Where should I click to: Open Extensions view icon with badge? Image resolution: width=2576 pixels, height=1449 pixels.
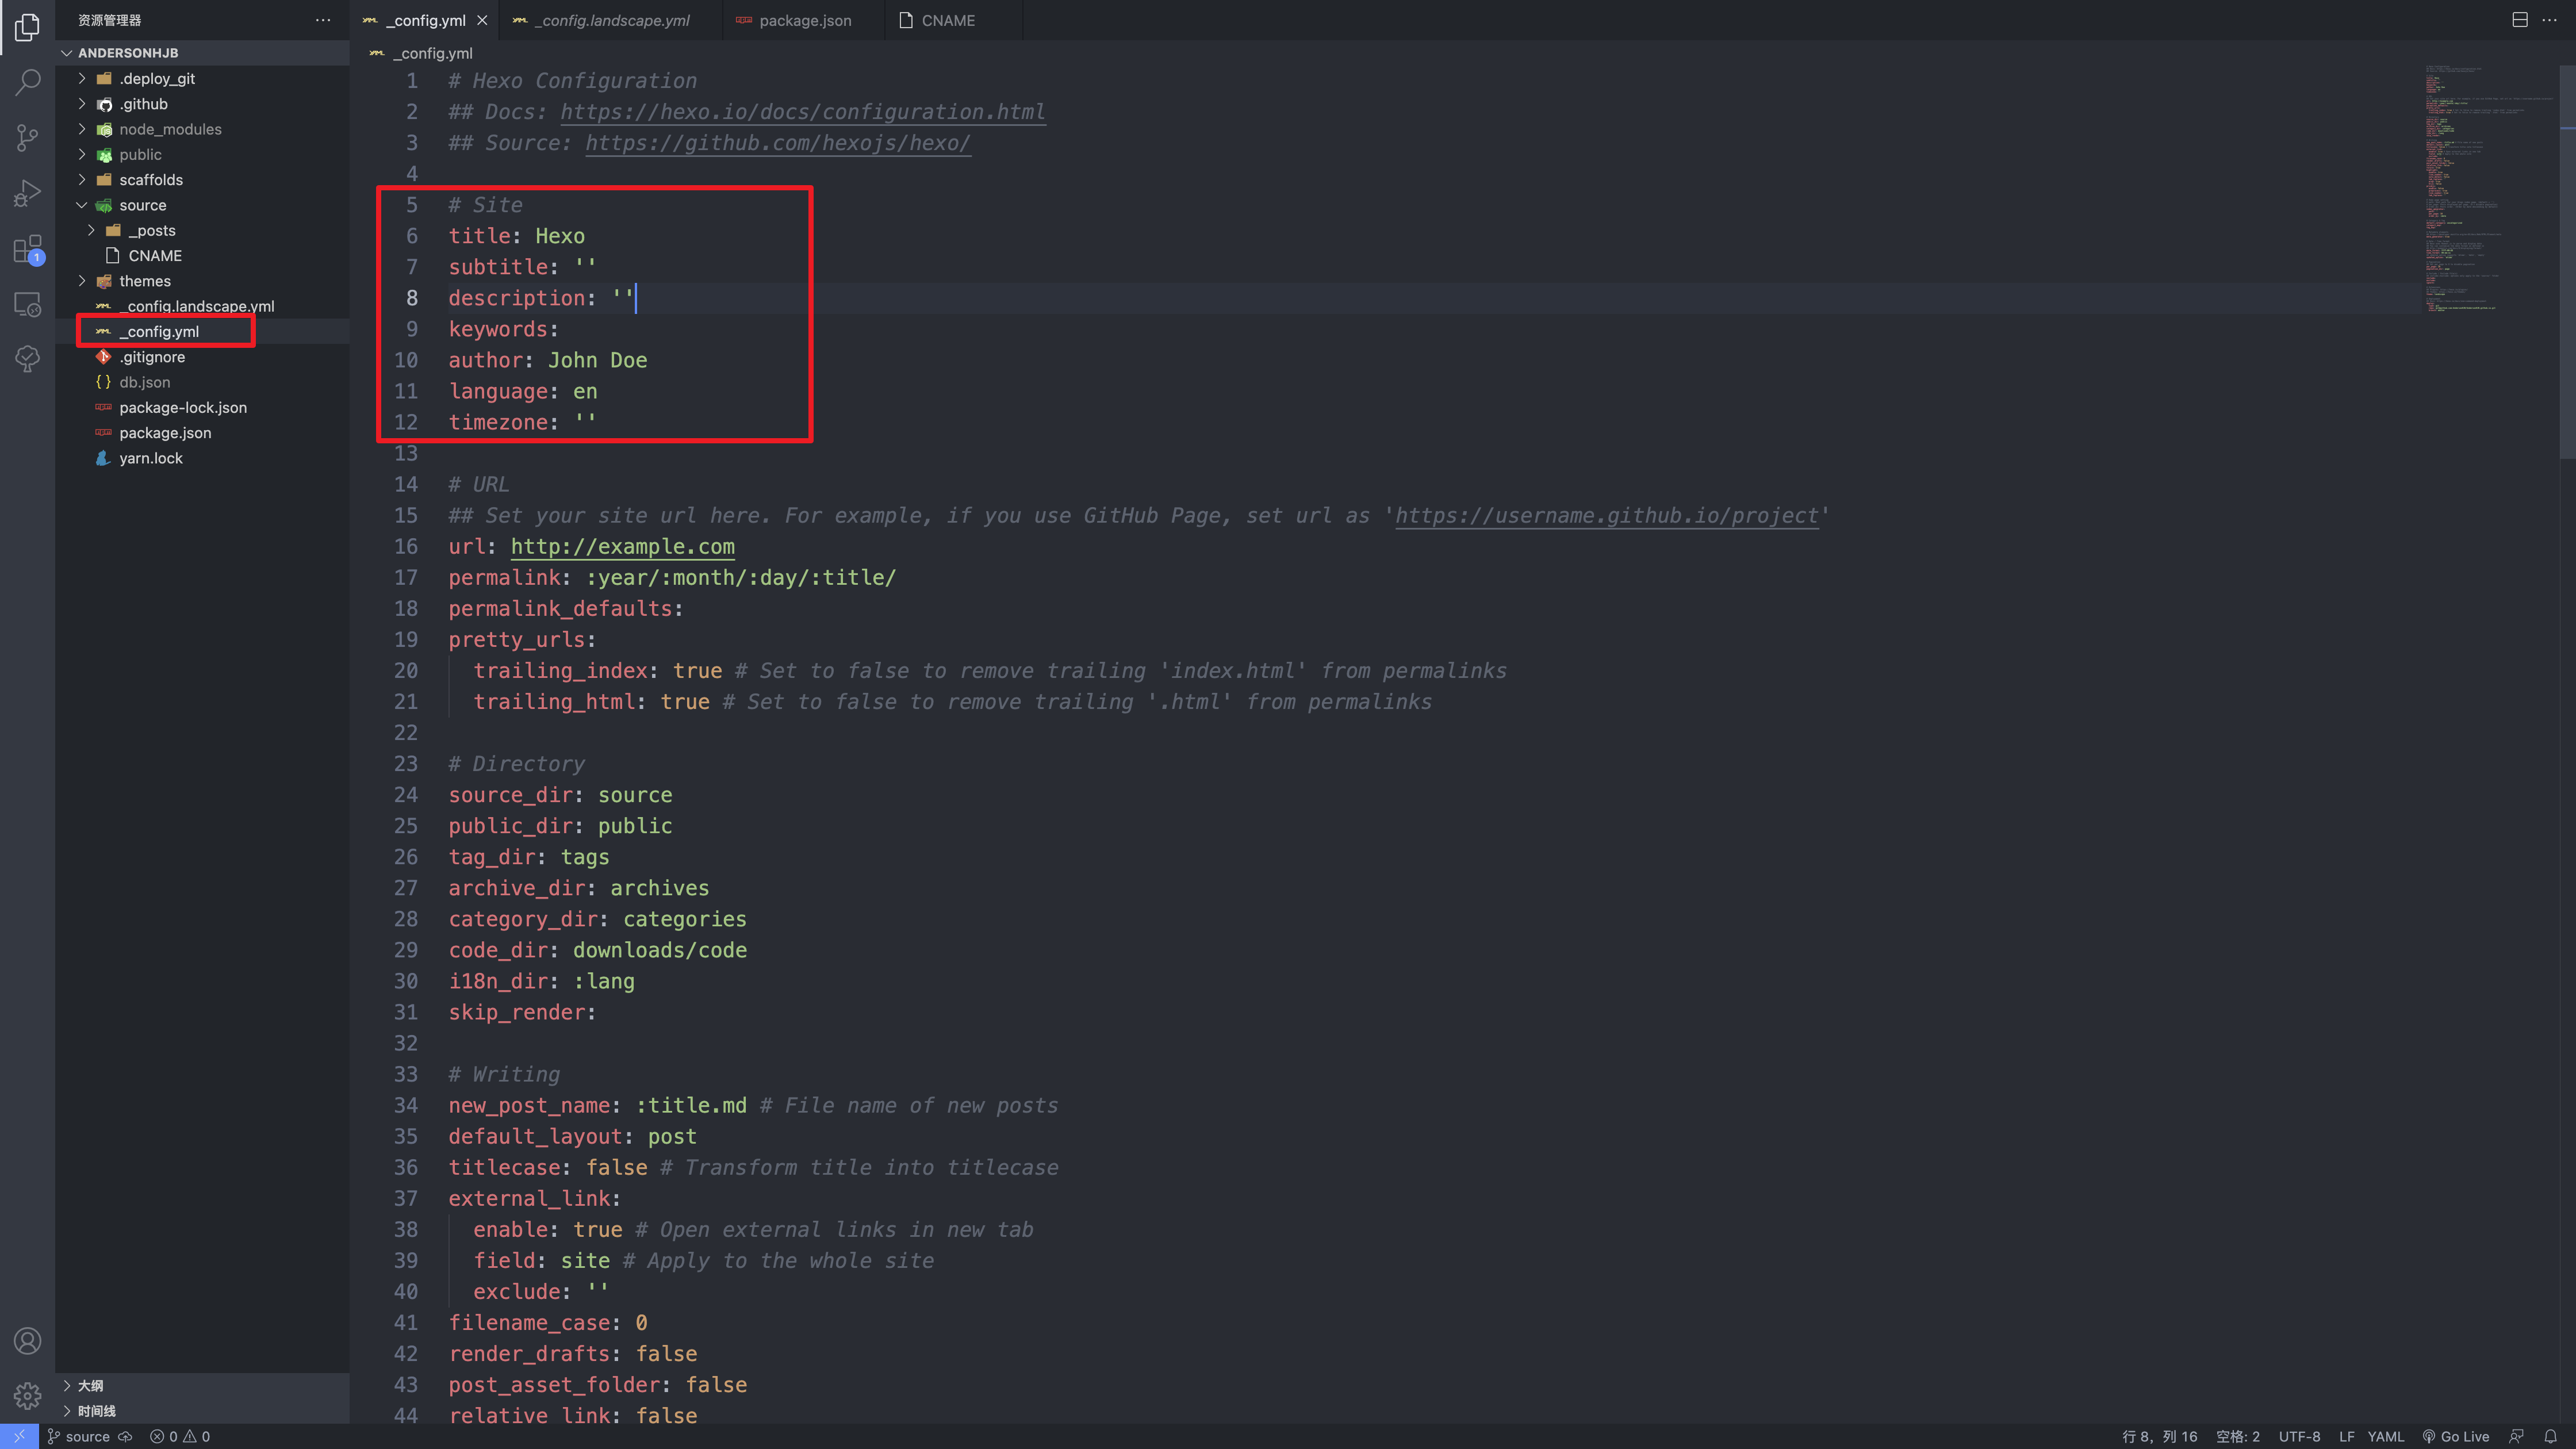click(x=27, y=249)
